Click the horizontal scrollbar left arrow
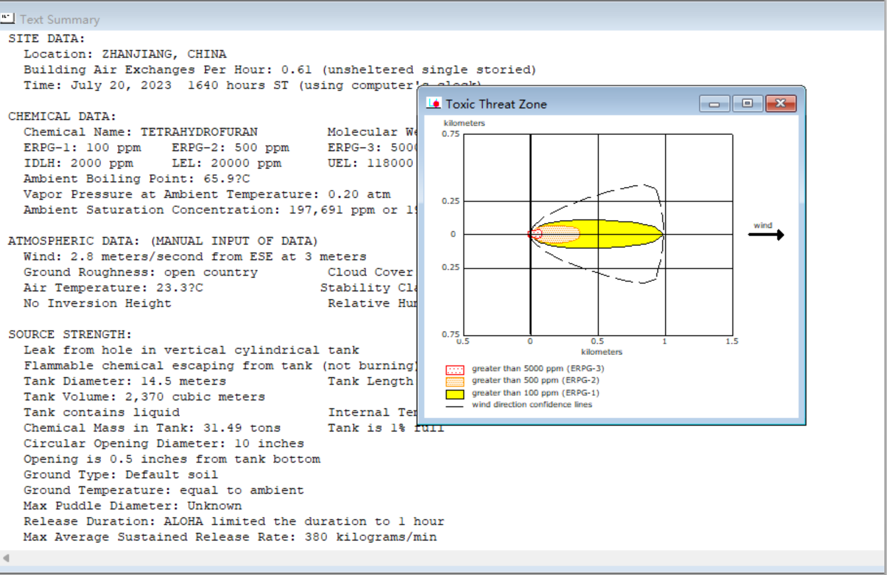Image resolution: width=887 pixels, height=575 pixels. [x=6, y=558]
